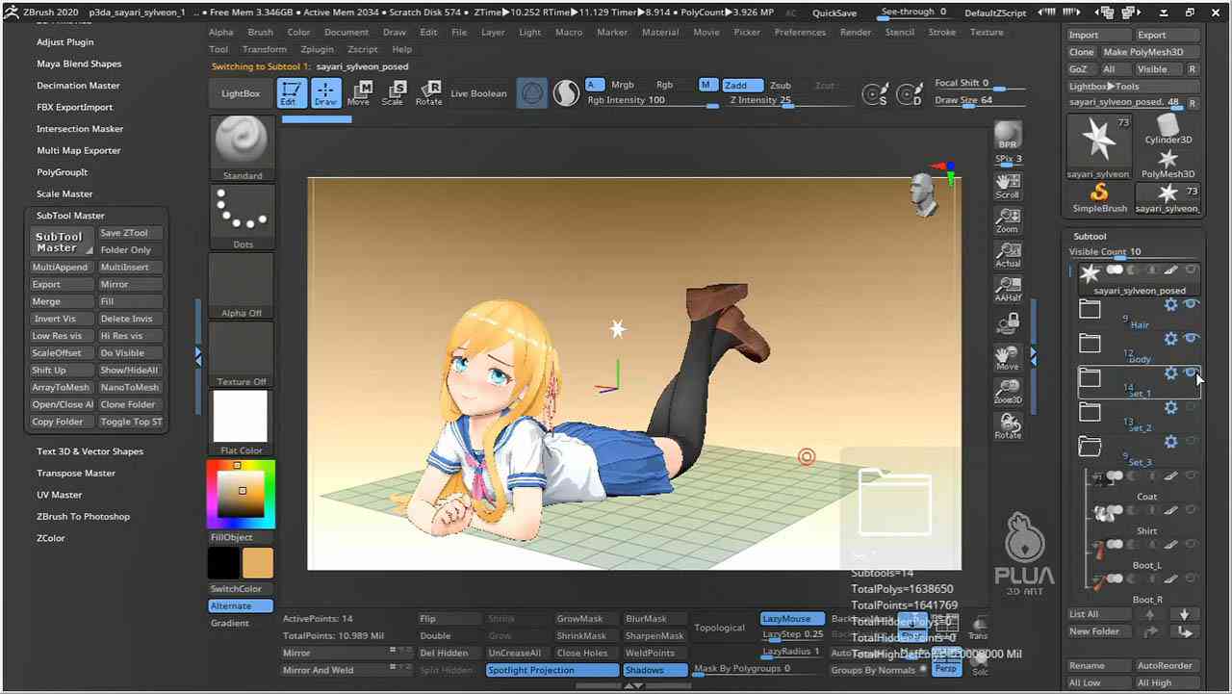Toggle Mrgb channel mode
The image size is (1232, 694).
tap(623, 86)
